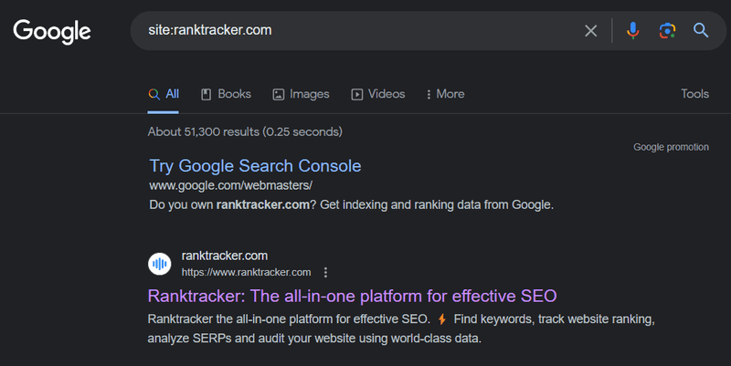
Task: Open the three-dot menu beside ranktracker.com result
Action: [325, 272]
